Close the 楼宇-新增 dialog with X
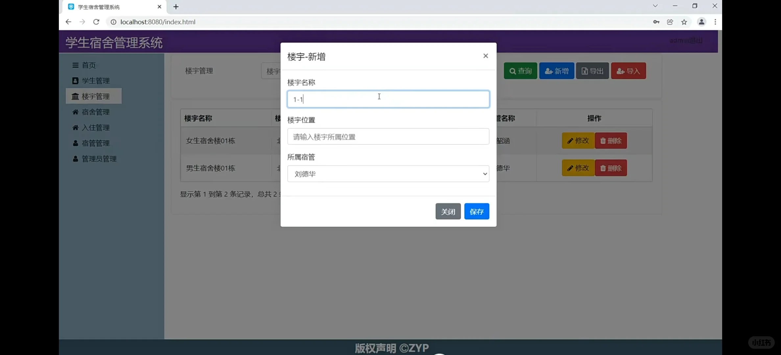The width and height of the screenshot is (781, 355). click(485, 56)
